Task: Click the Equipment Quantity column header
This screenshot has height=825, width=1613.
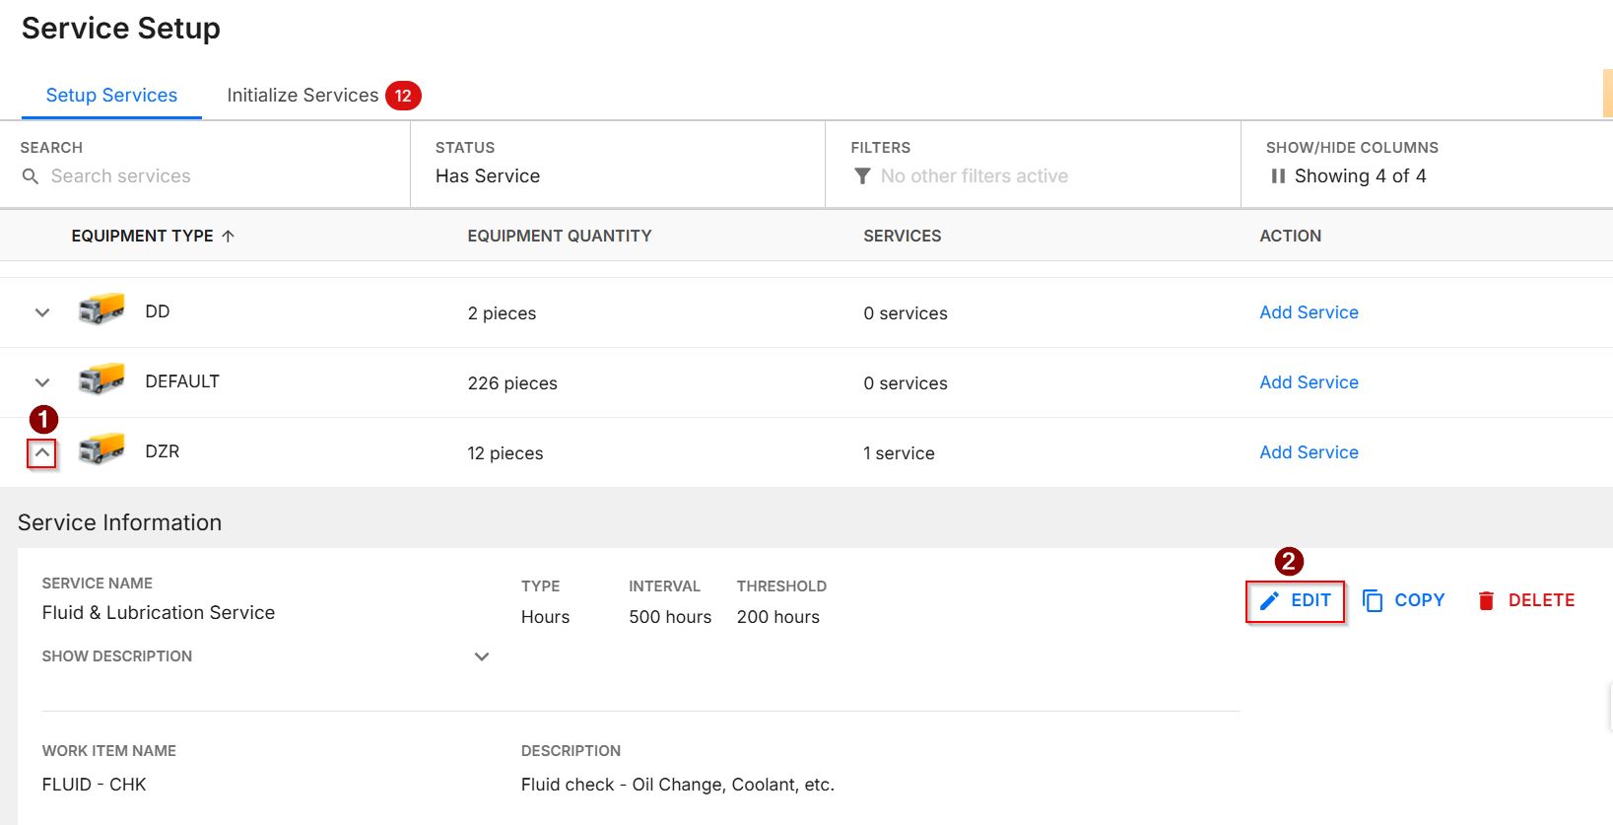Action: (560, 237)
